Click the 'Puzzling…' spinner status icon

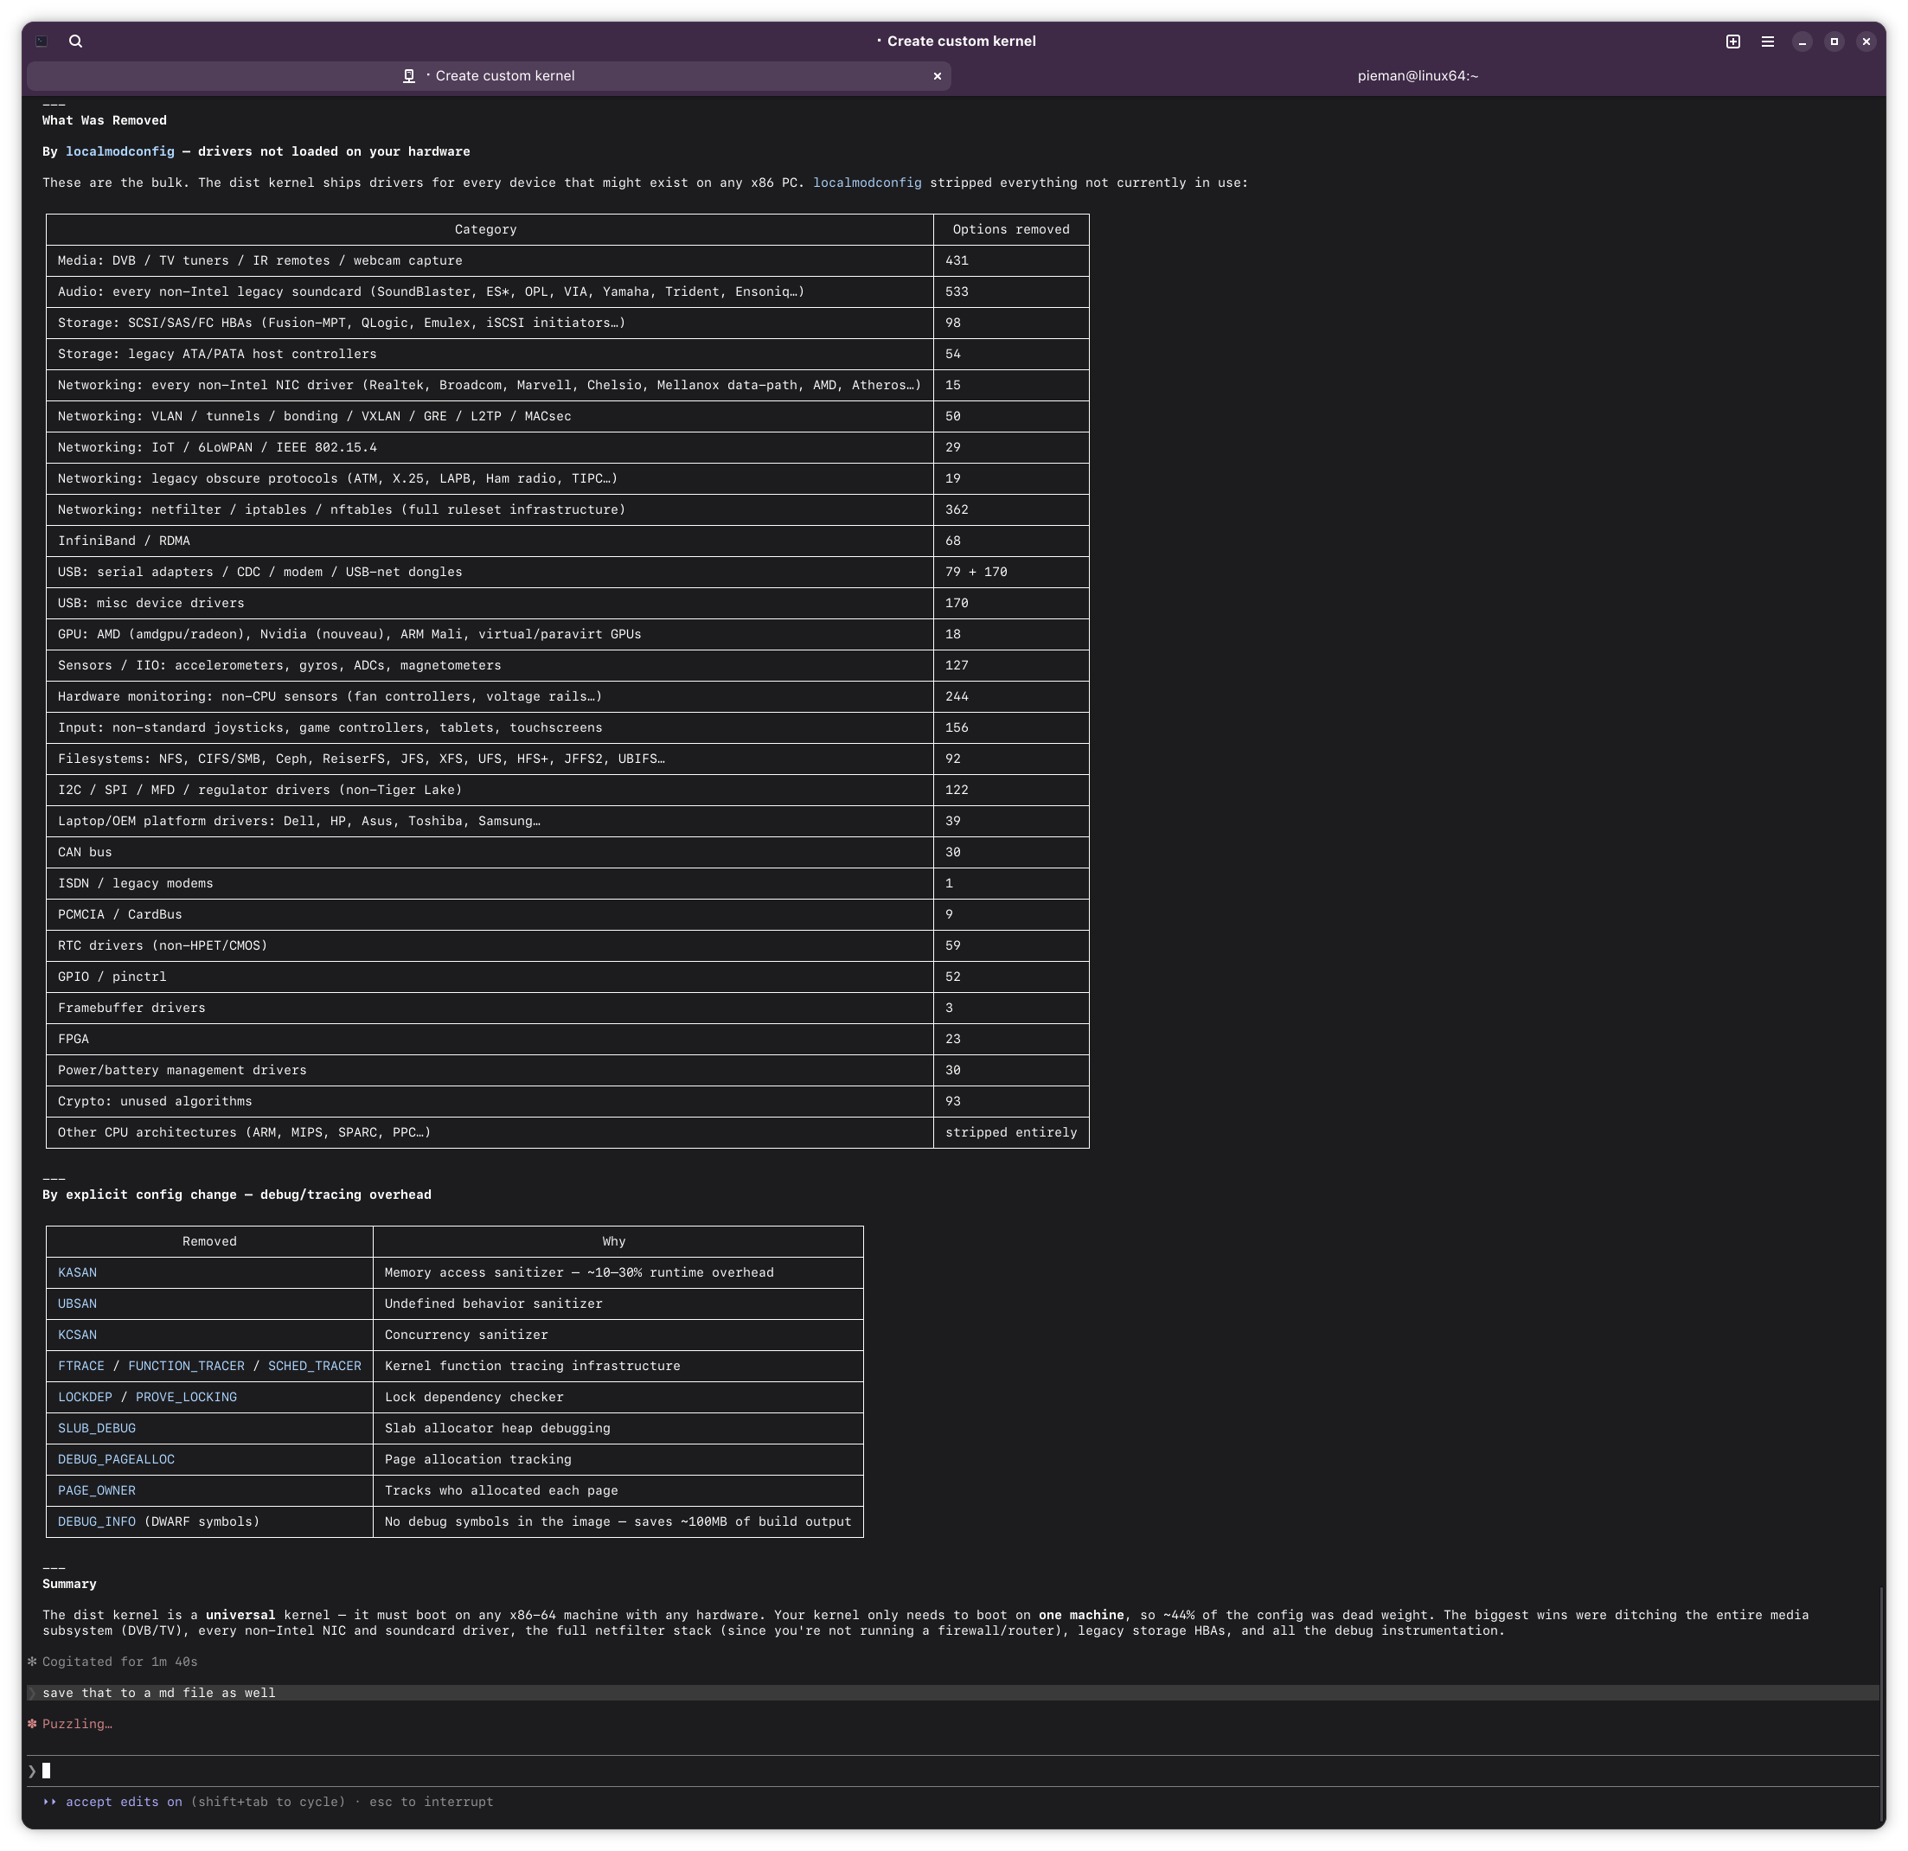pyautogui.click(x=32, y=1724)
